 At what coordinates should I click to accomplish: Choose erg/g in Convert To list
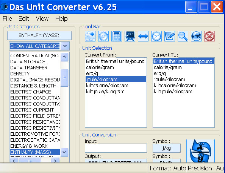point(184,73)
